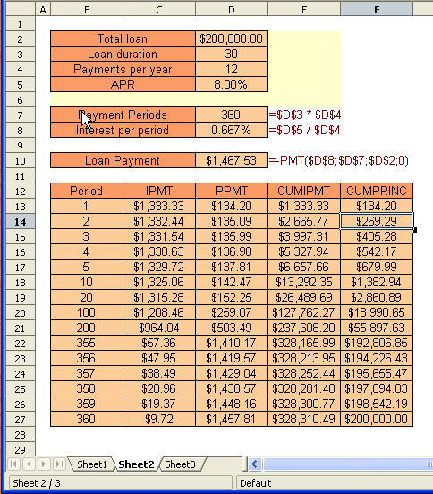Viewport: 433px width, 494px height.
Task: Go to previous sheet arrow button
Action: click(29, 464)
